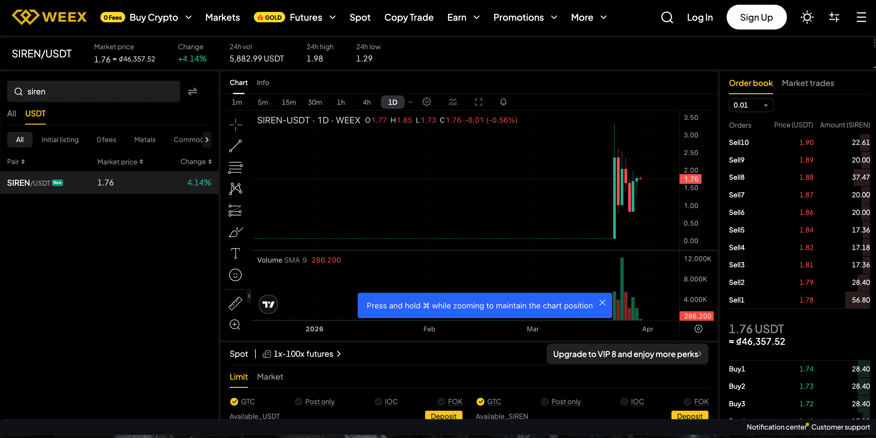Select second GTC radio option
This screenshot has width=876, height=438.
(480, 402)
